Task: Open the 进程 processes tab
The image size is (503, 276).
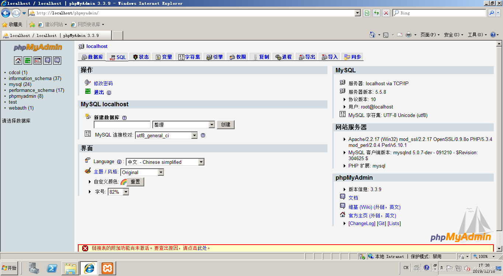Action: 283,57
